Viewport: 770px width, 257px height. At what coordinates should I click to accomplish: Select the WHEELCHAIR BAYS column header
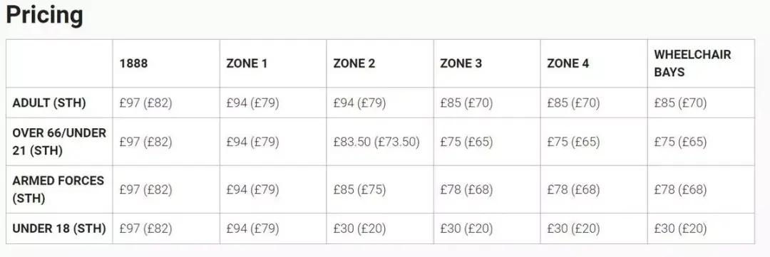[692, 63]
